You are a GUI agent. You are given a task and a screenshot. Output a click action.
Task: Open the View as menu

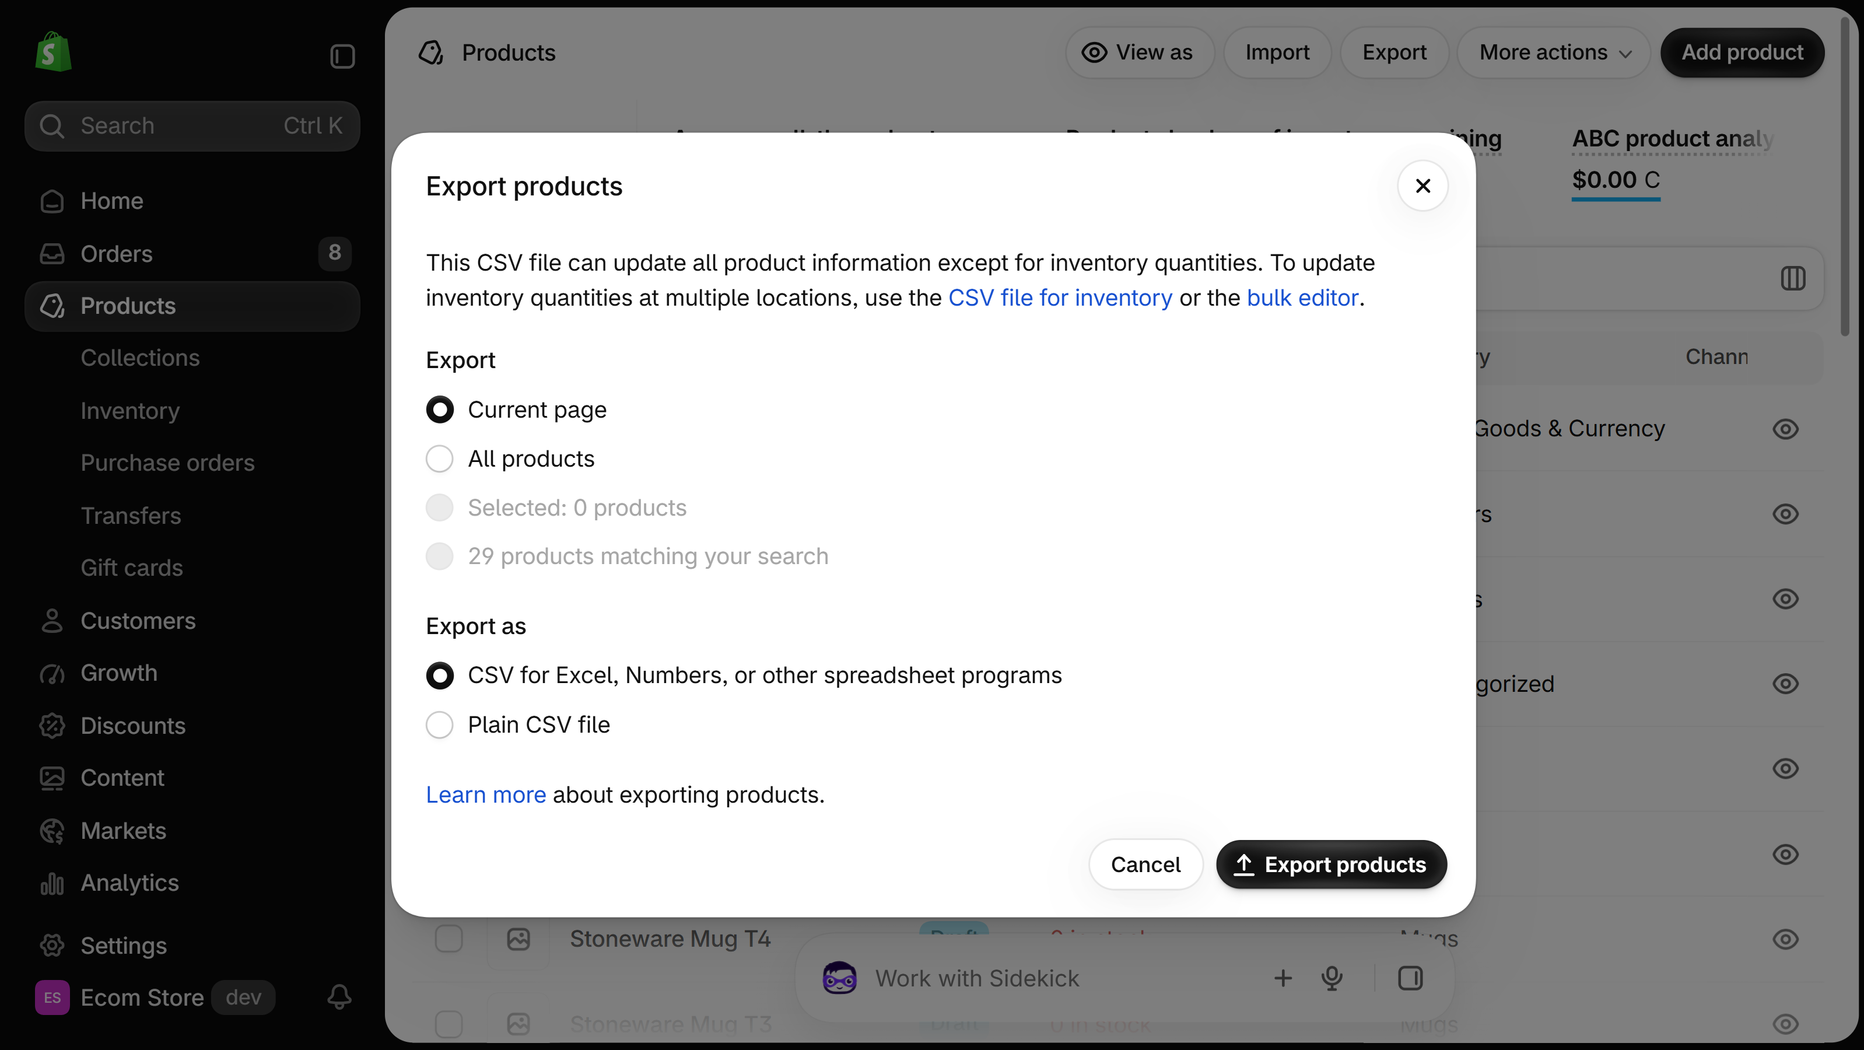1139,52
